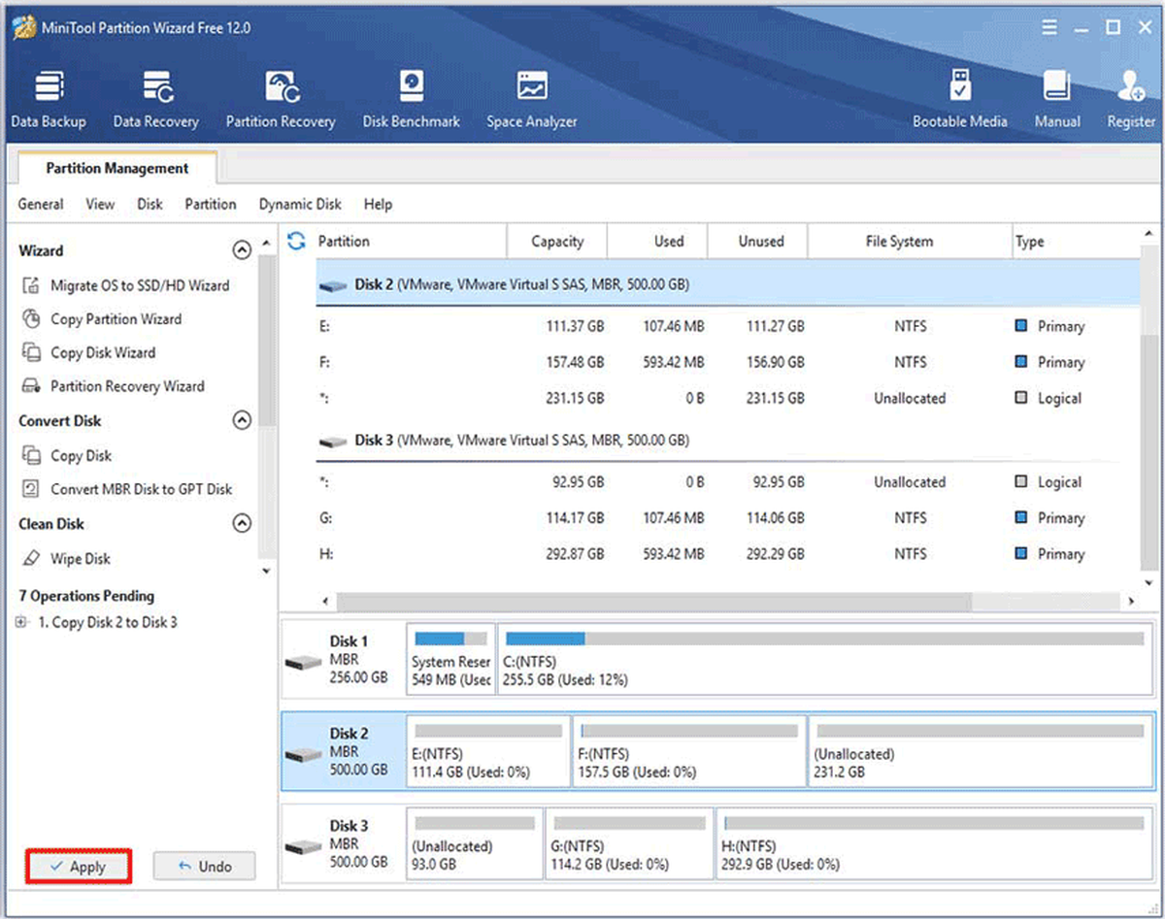Click the Type column header
This screenshot has height=919, width=1165.
click(x=1076, y=241)
